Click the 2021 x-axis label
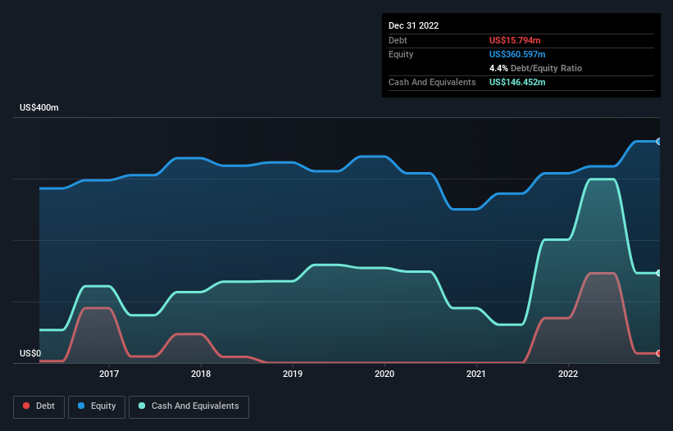673x431 pixels. (x=476, y=374)
